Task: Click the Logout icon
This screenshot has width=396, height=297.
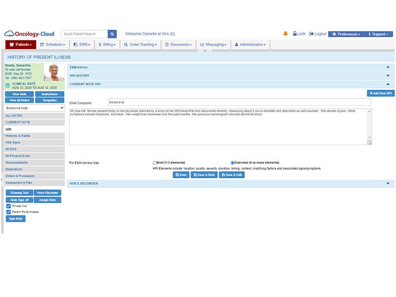Action: coord(311,34)
